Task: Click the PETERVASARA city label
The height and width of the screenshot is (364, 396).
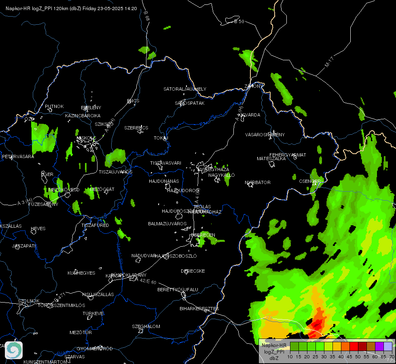Action: tap(18, 157)
